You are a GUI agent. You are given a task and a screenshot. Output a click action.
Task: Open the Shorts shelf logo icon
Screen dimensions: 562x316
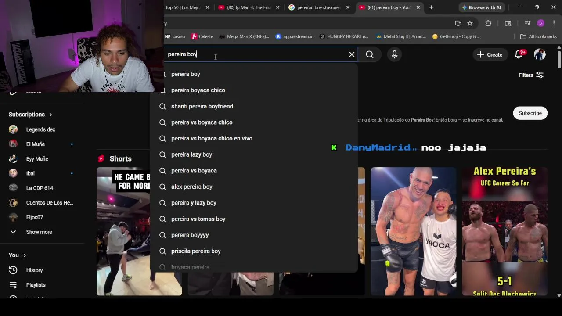(x=101, y=159)
